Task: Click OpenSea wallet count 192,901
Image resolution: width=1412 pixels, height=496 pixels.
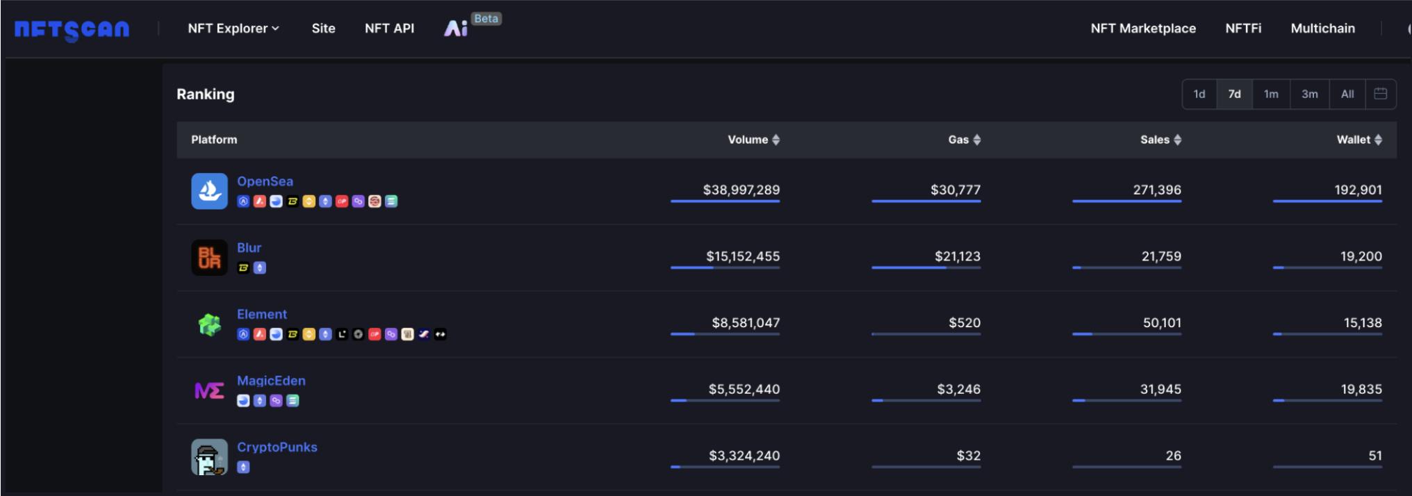Action: (x=1358, y=190)
